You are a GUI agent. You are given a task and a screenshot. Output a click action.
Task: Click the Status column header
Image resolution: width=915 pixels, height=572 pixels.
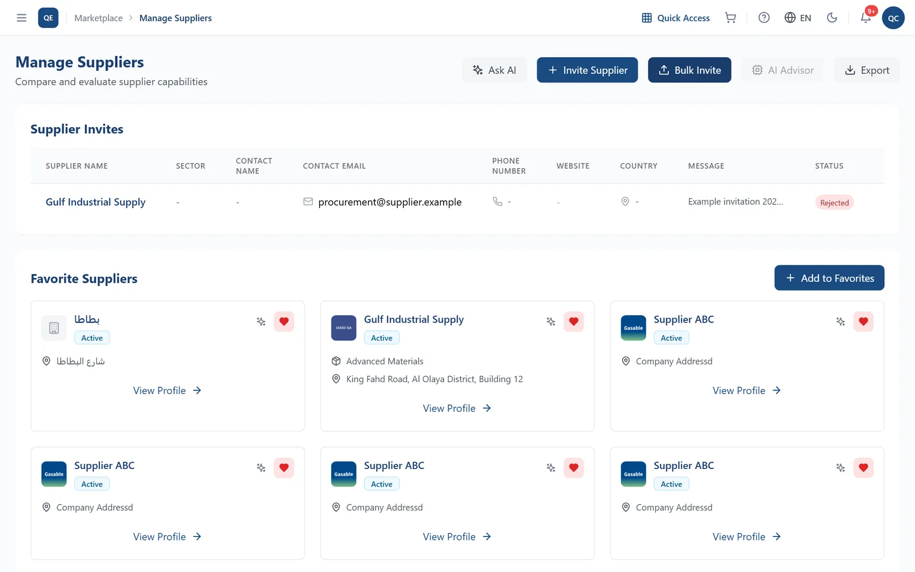tap(829, 166)
